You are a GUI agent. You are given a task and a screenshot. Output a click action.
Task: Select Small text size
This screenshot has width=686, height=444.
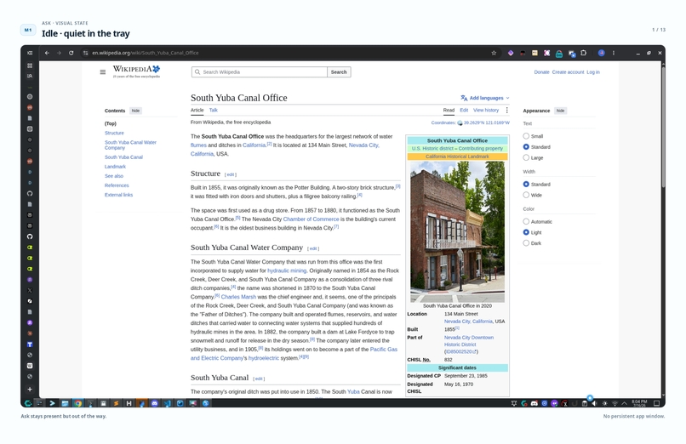tap(526, 136)
